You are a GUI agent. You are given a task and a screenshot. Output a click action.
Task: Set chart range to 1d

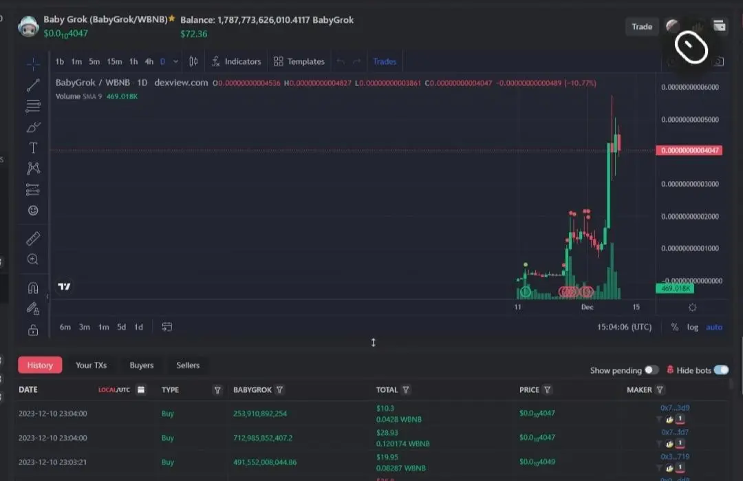[x=138, y=327]
